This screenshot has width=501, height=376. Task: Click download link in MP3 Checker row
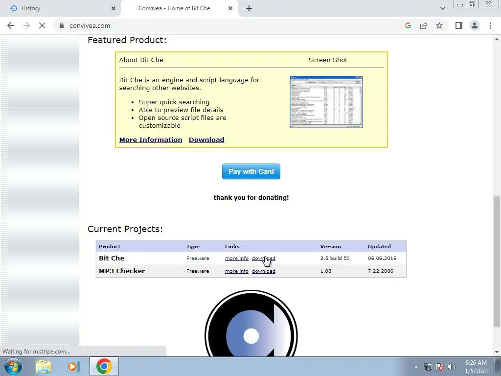264,271
